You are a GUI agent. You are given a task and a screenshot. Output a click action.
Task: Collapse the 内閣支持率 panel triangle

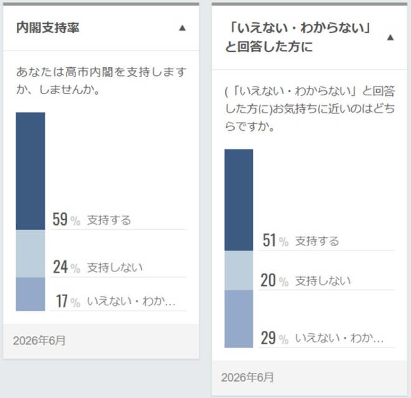(182, 28)
